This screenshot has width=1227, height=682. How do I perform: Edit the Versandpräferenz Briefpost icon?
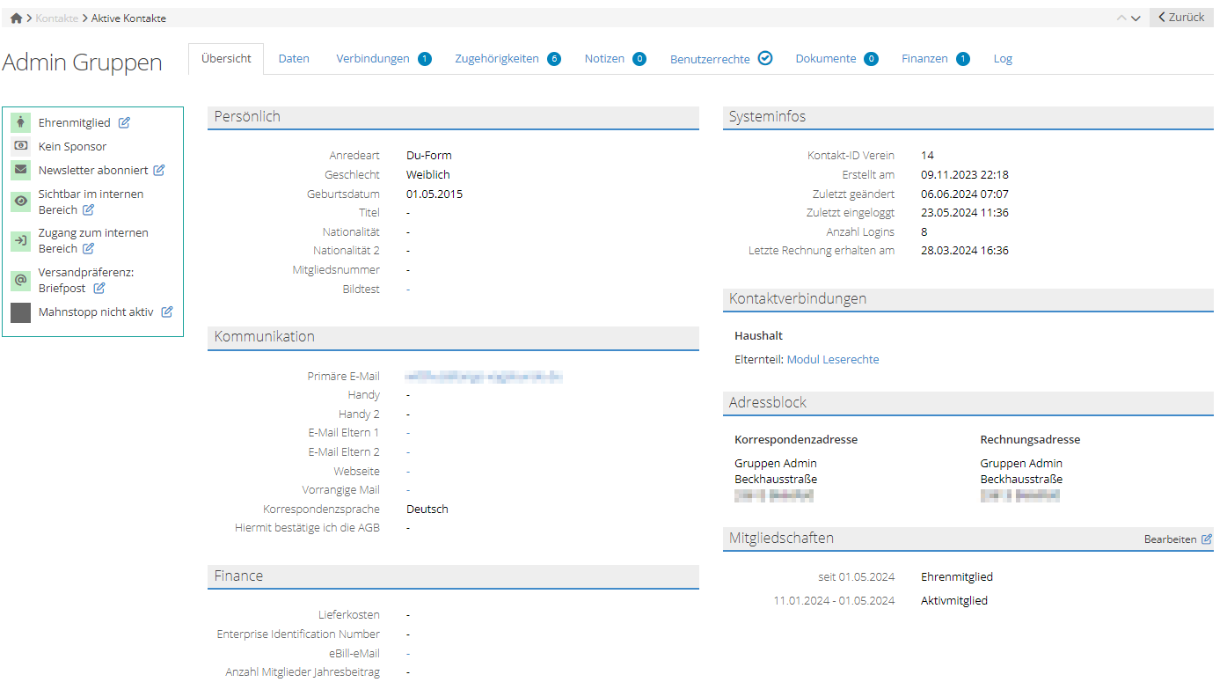click(x=99, y=289)
